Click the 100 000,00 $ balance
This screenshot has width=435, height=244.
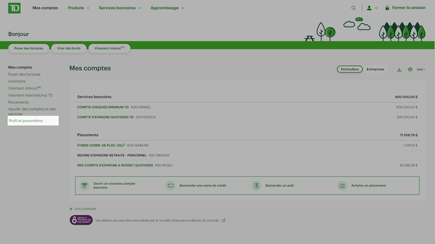[407, 117]
